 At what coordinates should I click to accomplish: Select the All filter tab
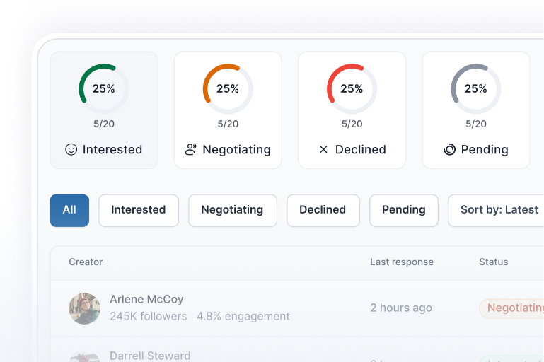click(x=69, y=210)
